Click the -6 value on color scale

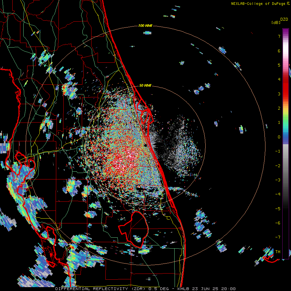pos(278,223)
